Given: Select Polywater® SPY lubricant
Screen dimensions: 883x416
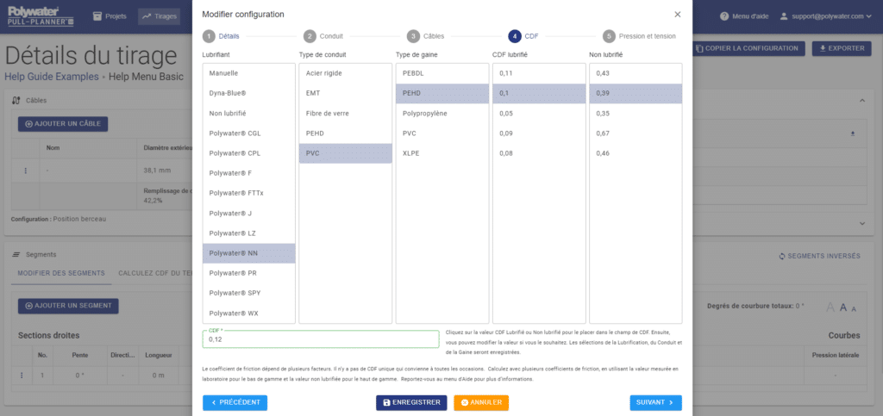Looking at the screenshot, I should (249, 293).
